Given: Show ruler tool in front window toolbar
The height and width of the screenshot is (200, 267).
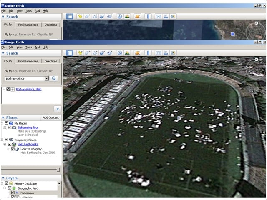Looking at the screenshot, I should (x=148, y=53).
